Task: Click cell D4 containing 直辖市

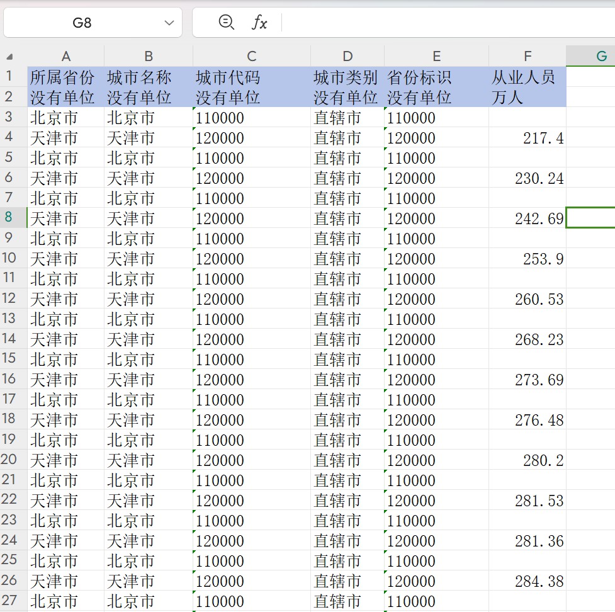Action: pos(347,138)
